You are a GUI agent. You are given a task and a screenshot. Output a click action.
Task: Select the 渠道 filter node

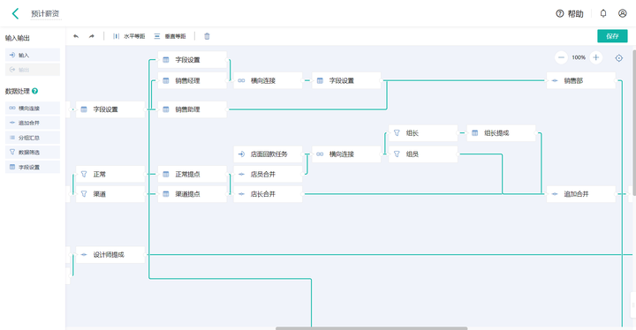click(110, 194)
